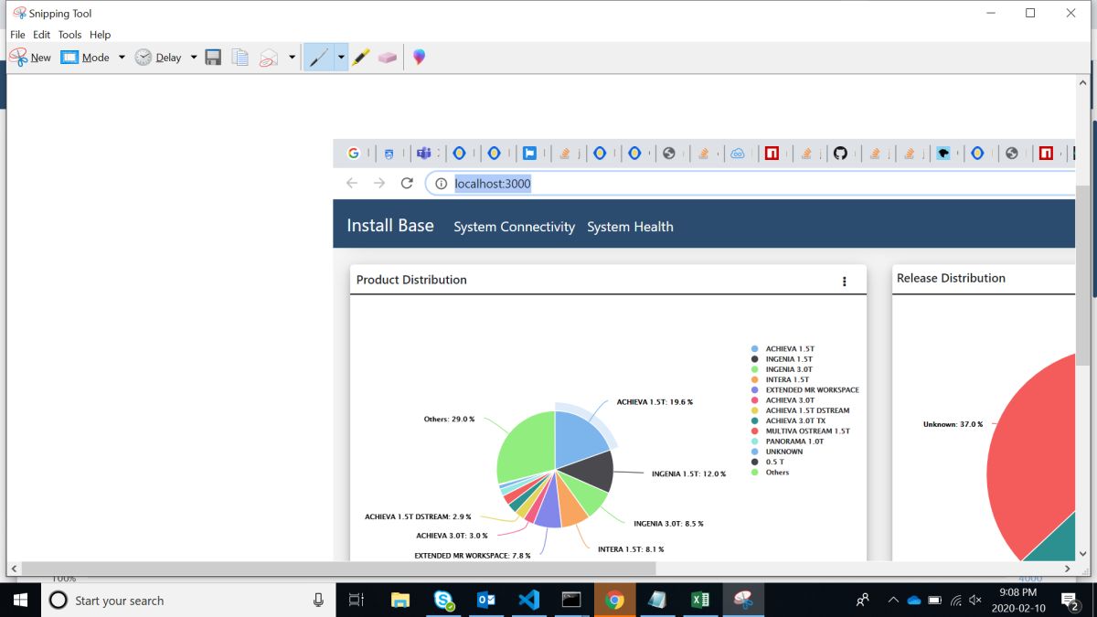Click the 'Unknown: 37.0 %' label
Screen dimensions: 1097x617
click(953, 425)
